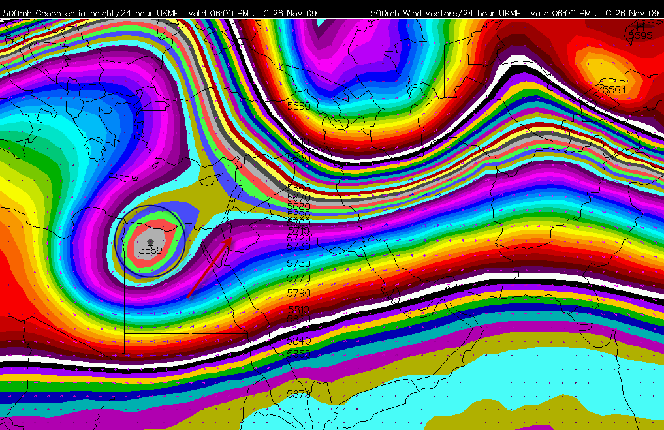The image size is (664, 430).
Task: Click the 5790 contour label
Action: point(298,293)
